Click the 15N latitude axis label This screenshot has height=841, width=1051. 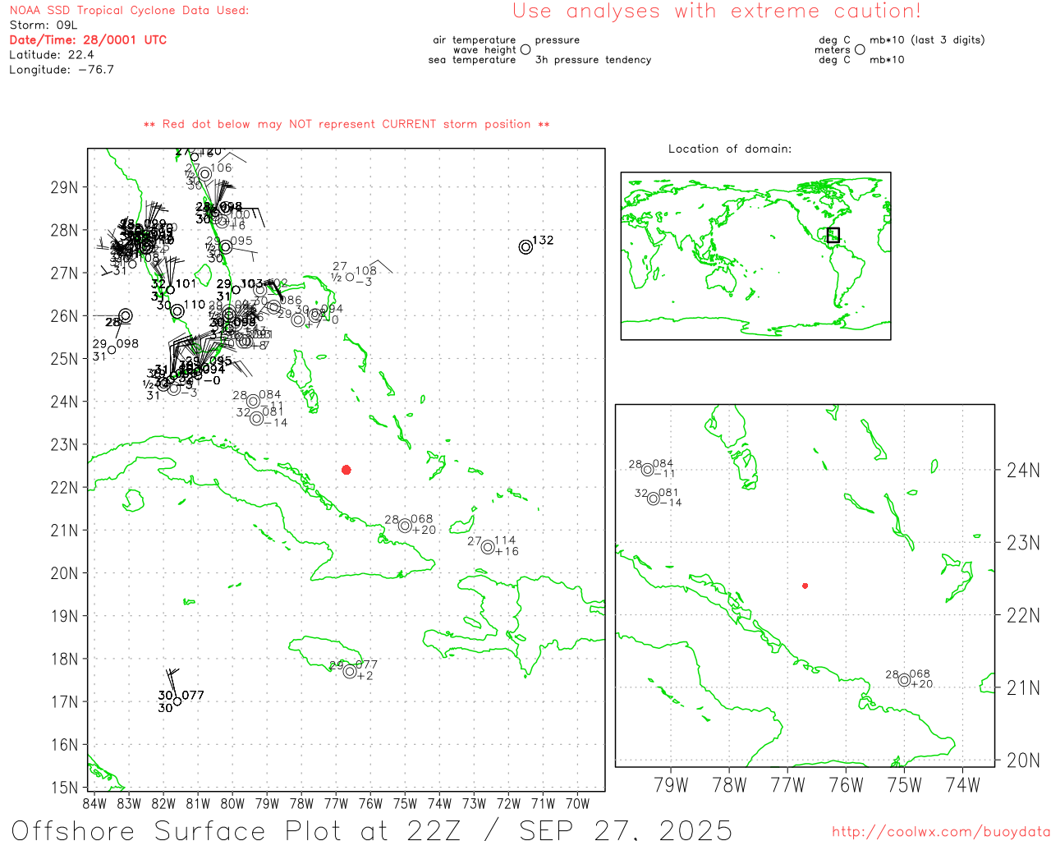[64, 788]
